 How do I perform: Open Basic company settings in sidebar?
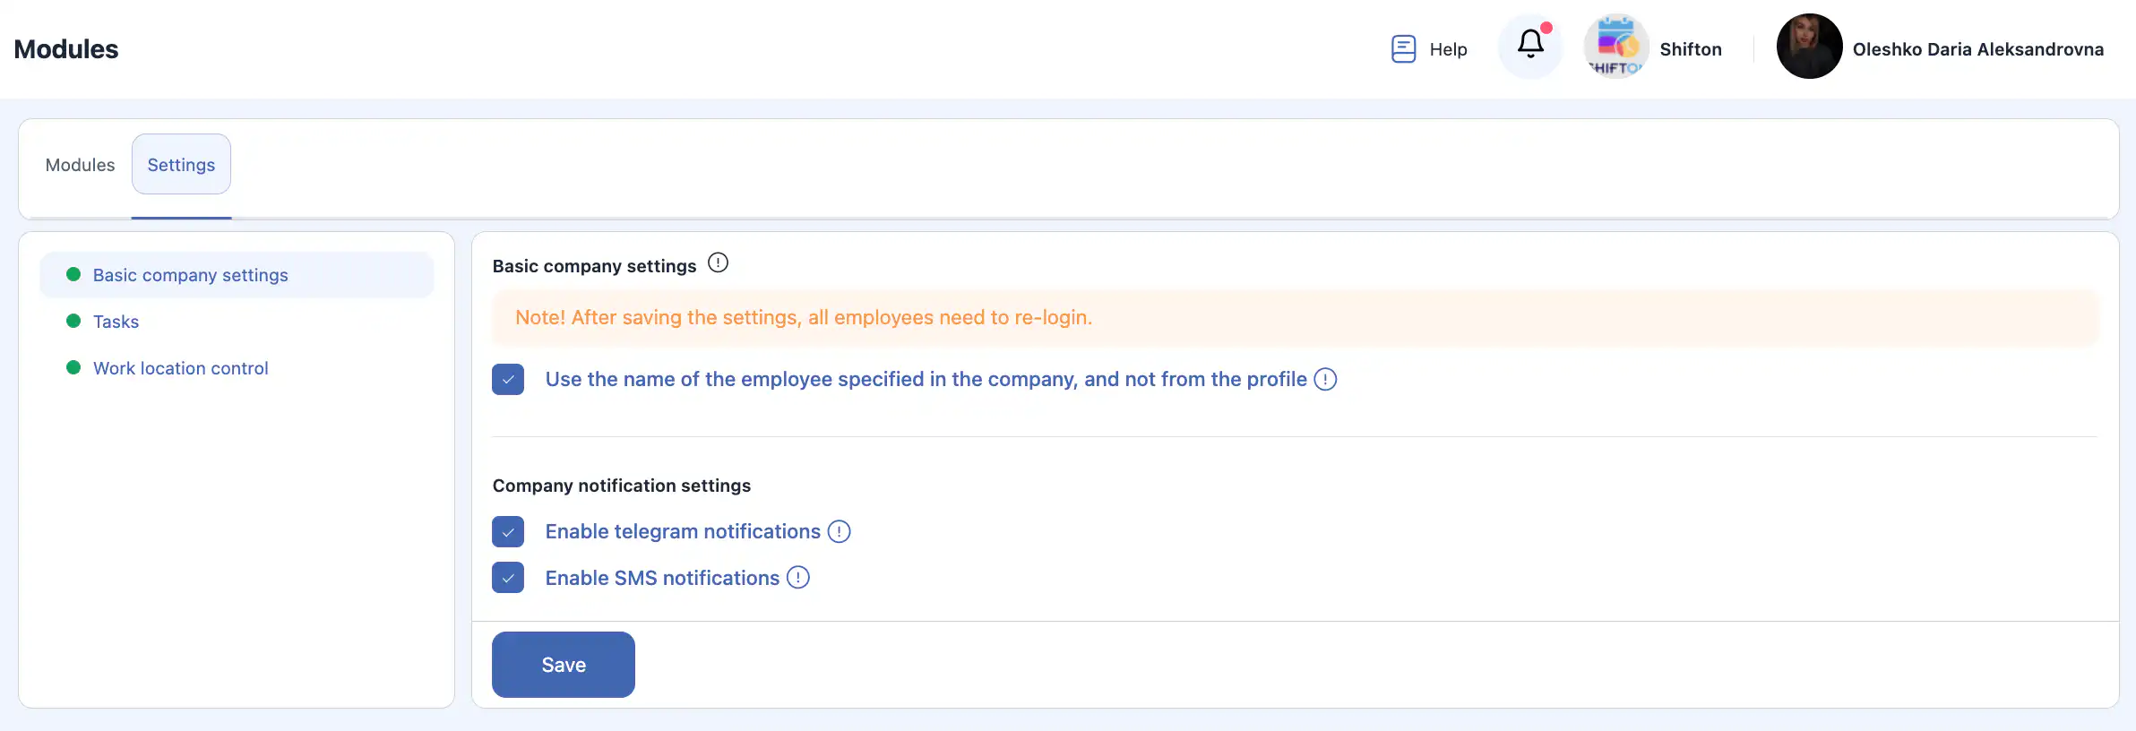point(190,276)
